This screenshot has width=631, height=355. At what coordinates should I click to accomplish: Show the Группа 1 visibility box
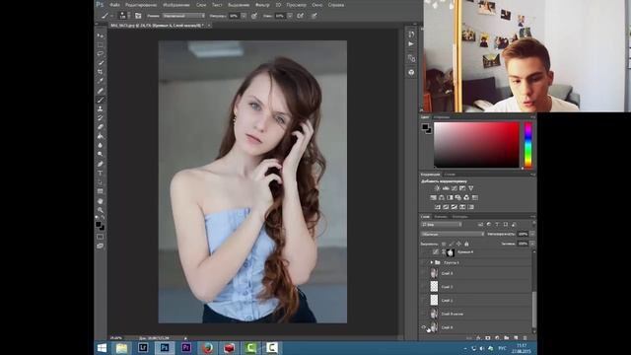424,262
